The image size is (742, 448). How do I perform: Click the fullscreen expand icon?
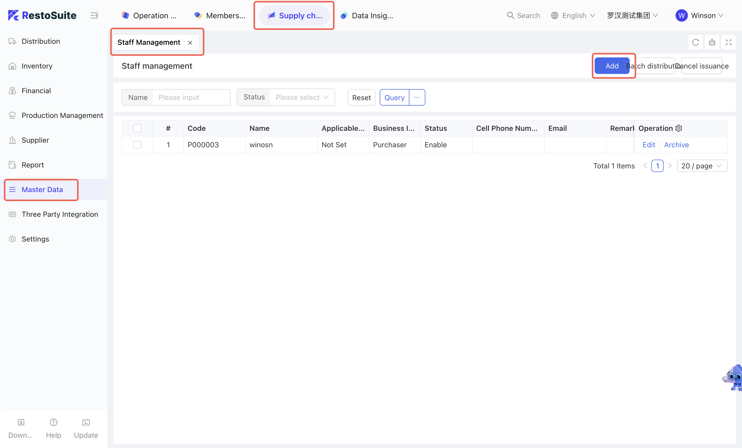(728, 42)
